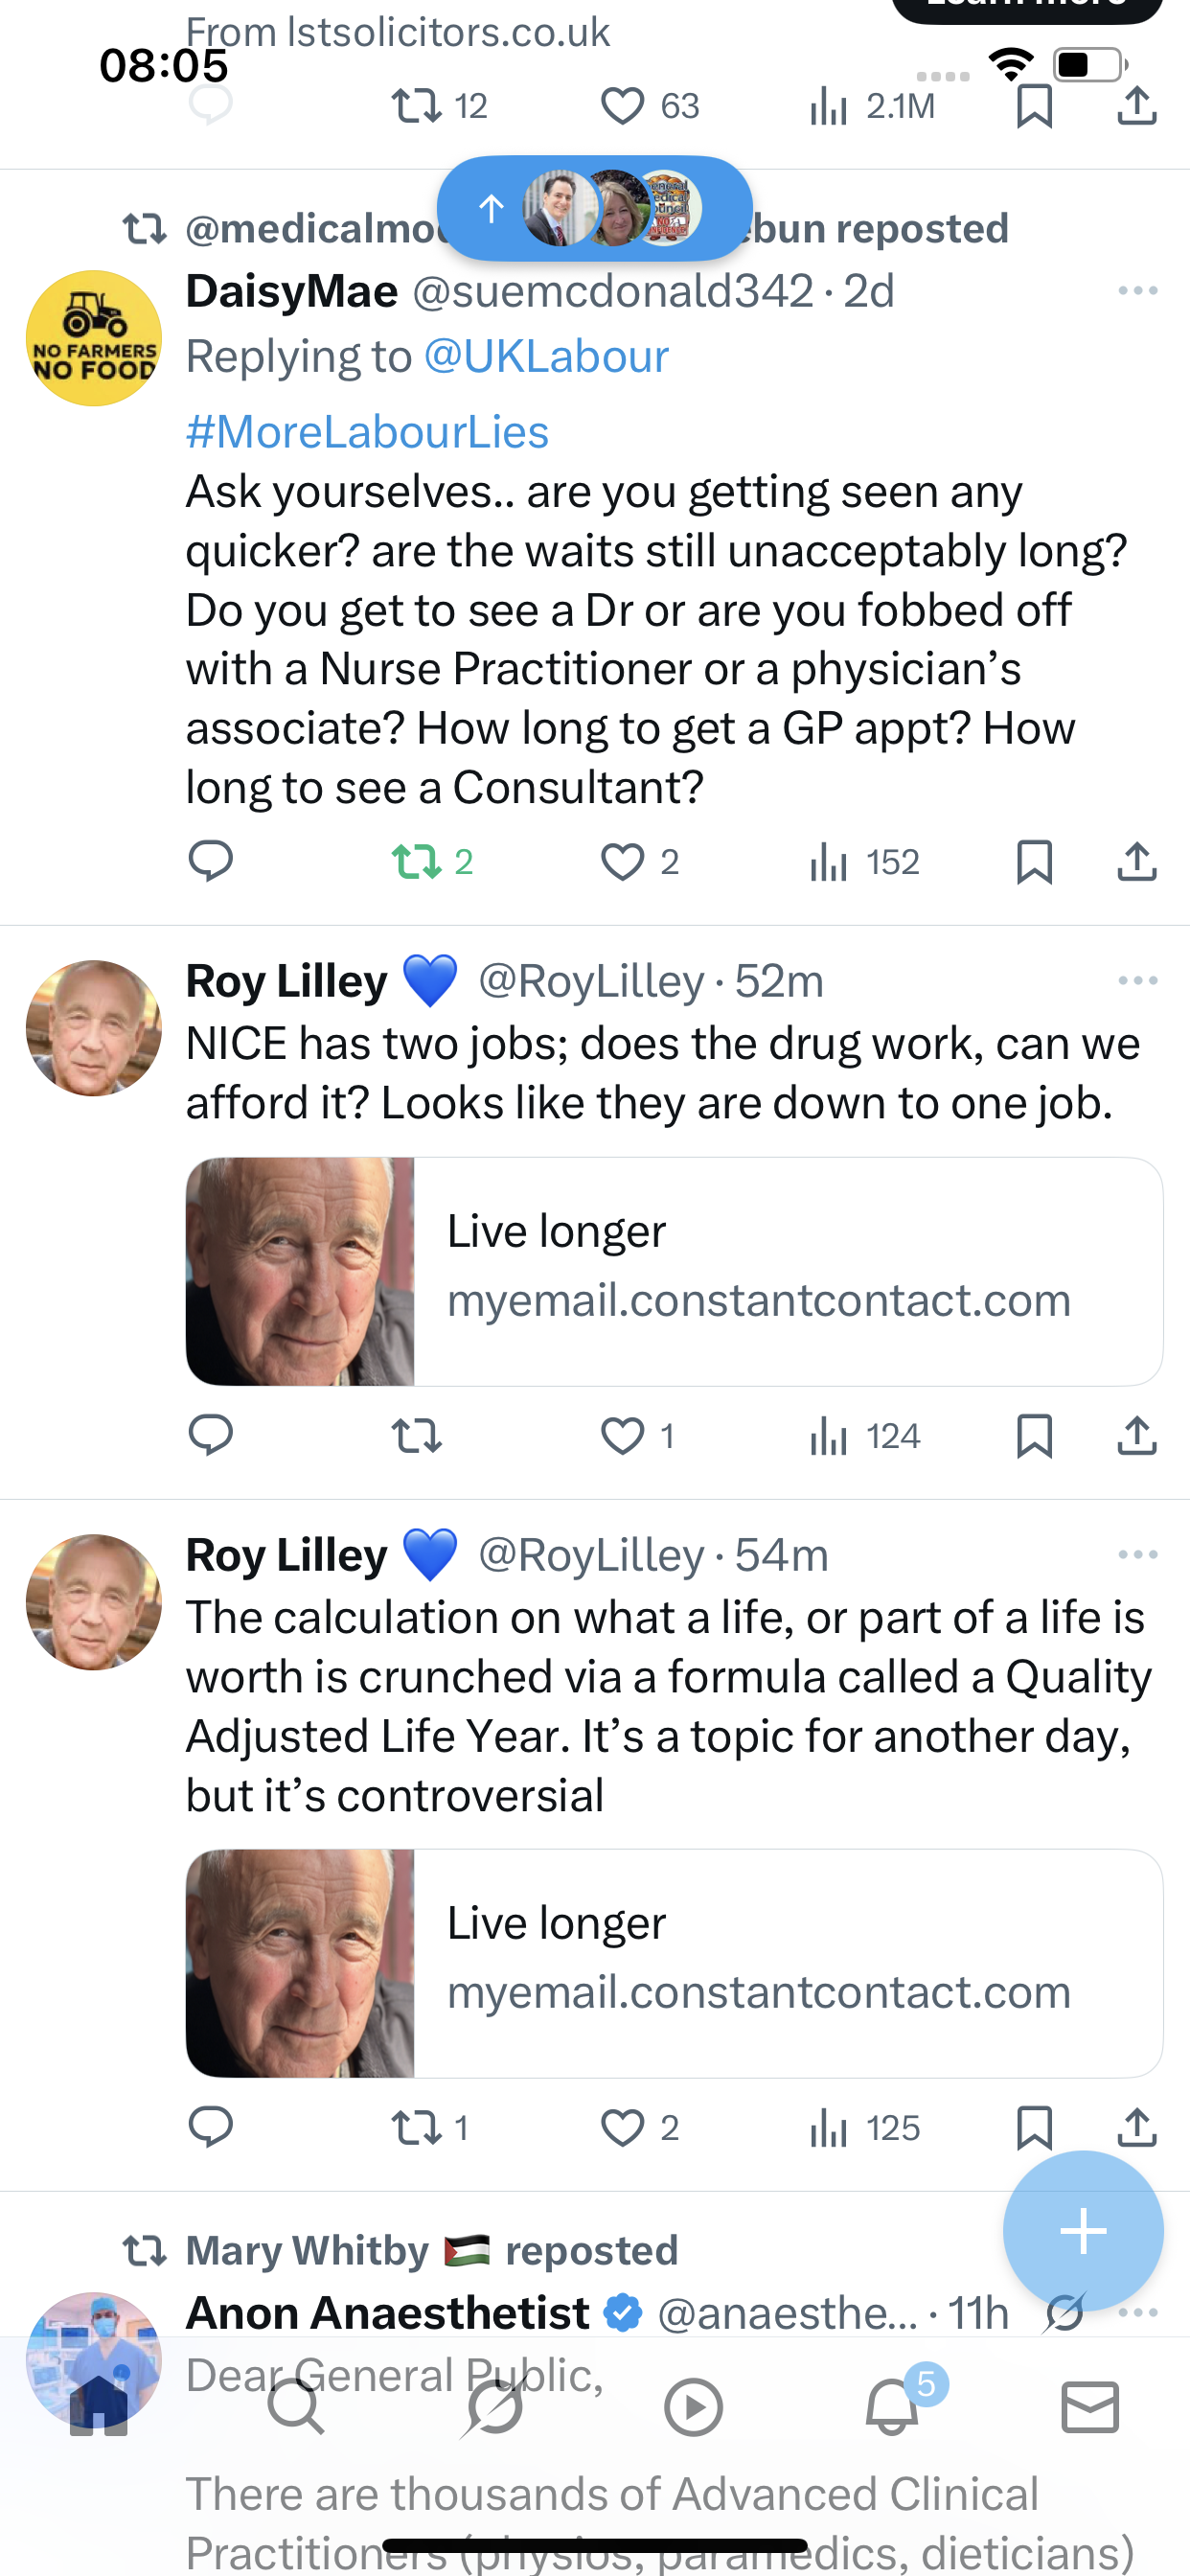Bookmark Roy Lilley's 52m tweet
The width and height of the screenshot is (1190, 2576).
pos(1033,1436)
